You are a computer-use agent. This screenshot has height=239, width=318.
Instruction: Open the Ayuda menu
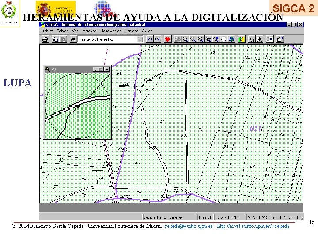pyautogui.click(x=147, y=31)
